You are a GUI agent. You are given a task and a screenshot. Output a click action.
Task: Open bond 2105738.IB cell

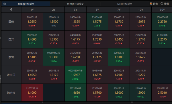point(32,93)
